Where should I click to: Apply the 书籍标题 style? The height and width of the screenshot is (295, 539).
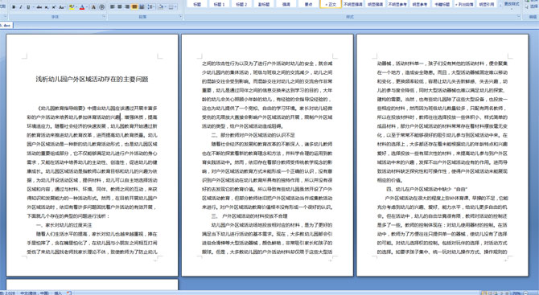[442, 4]
